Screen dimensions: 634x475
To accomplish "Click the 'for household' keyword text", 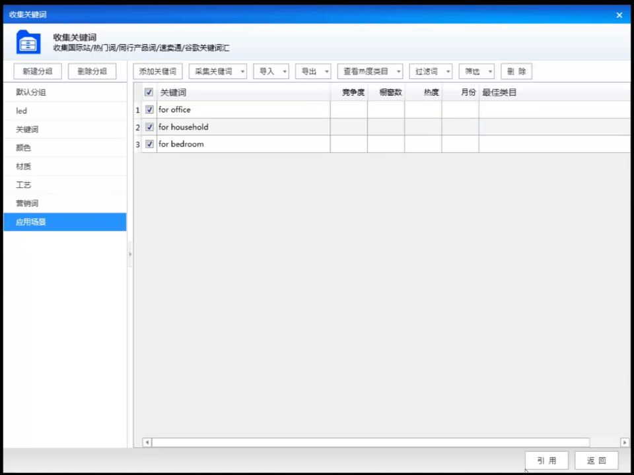I will 184,127.
